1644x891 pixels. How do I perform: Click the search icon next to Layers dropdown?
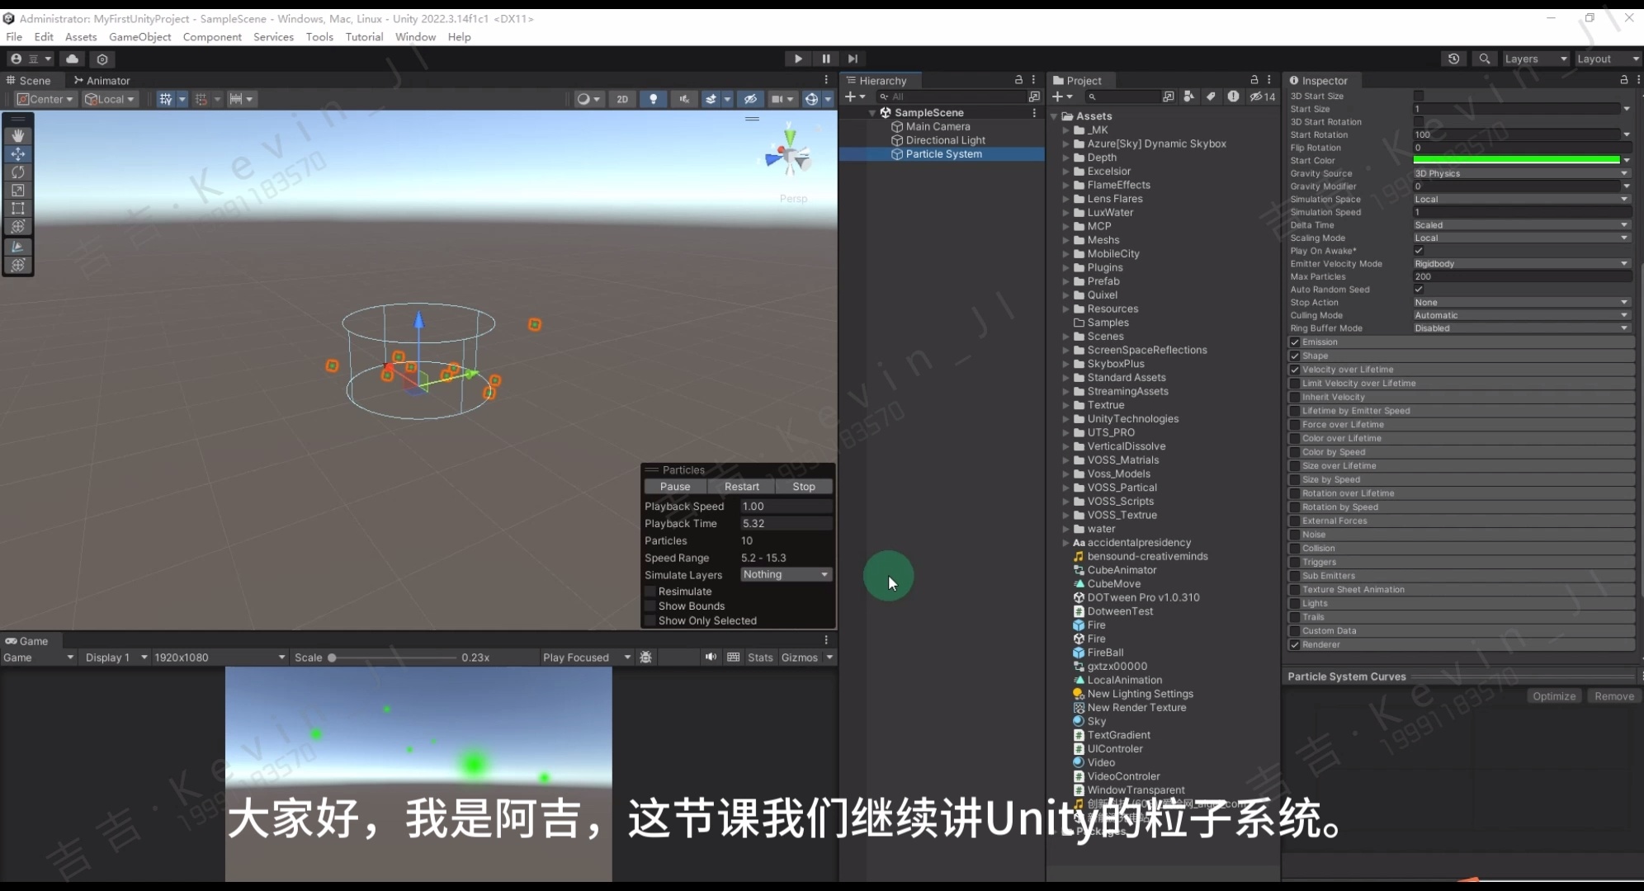1485,59
